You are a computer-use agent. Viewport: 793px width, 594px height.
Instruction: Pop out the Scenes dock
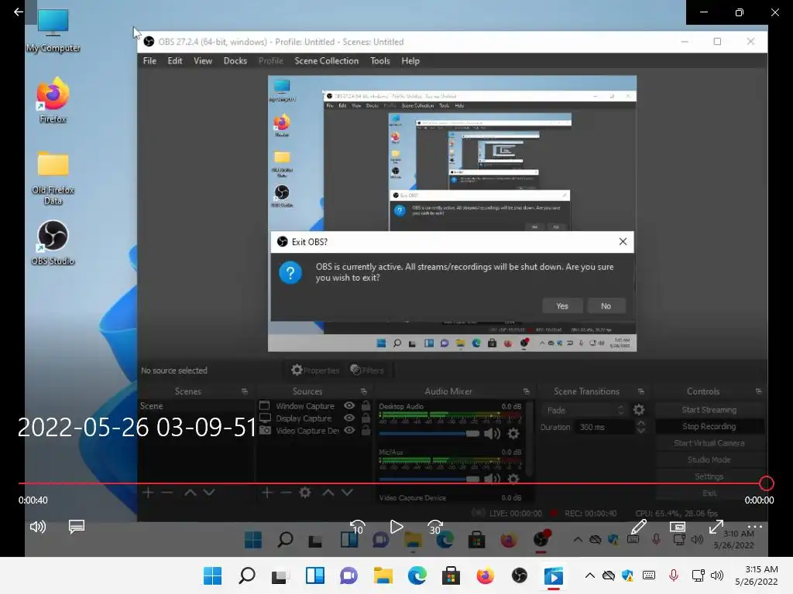245,391
